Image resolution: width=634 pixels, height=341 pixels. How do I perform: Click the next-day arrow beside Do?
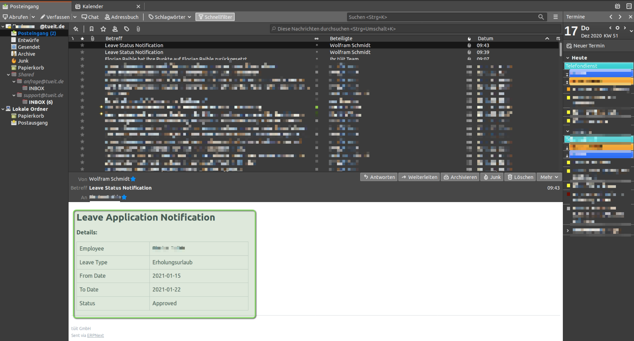(625, 28)
